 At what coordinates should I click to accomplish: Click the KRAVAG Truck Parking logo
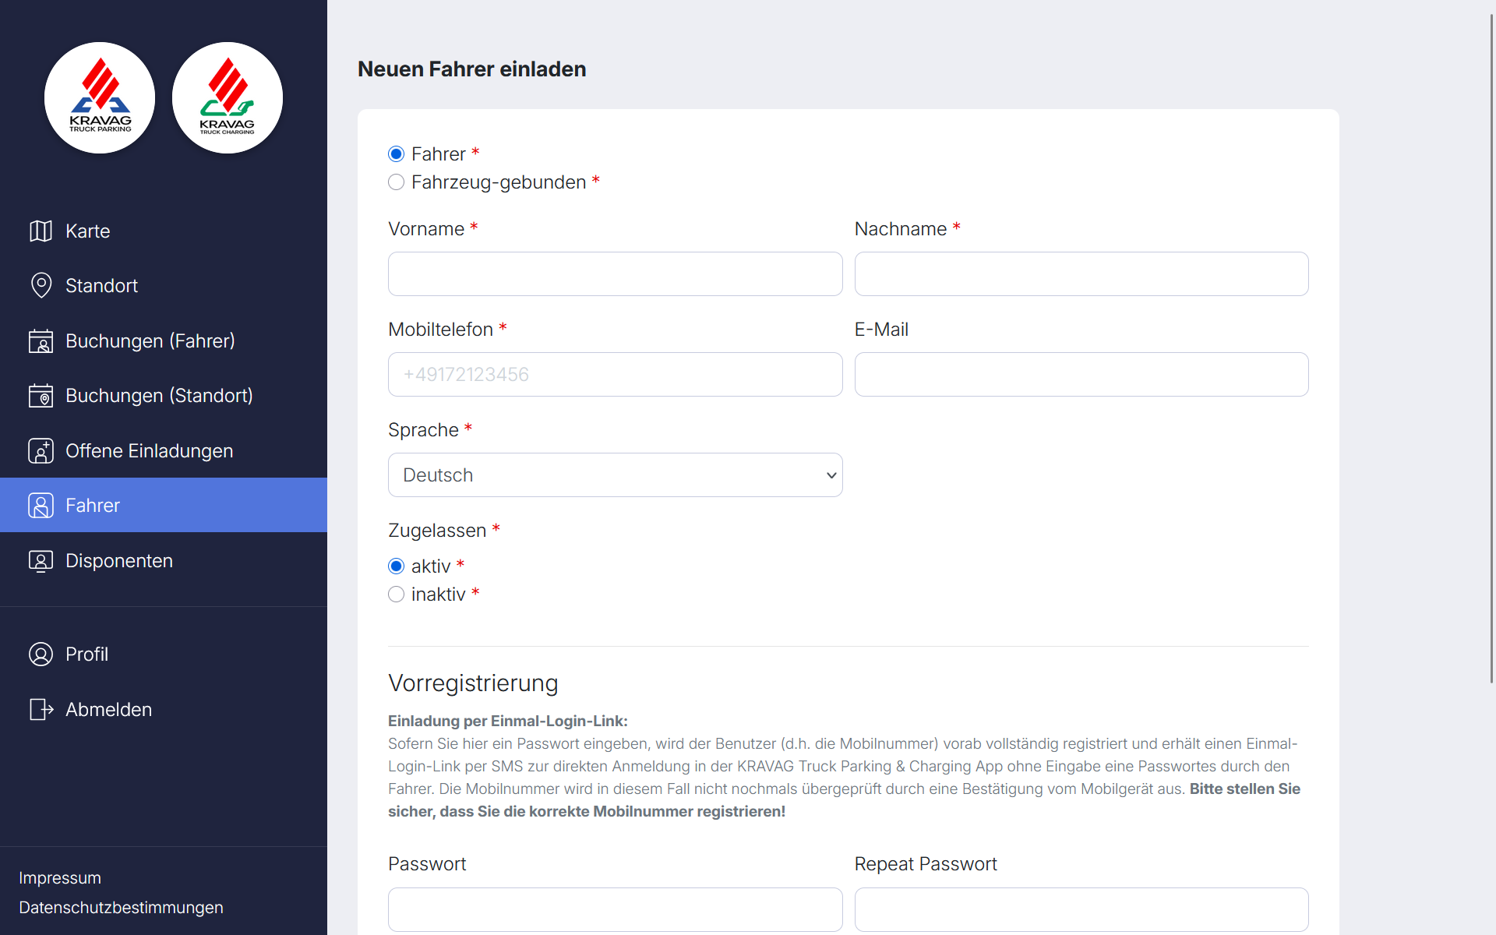coord(100,97)
